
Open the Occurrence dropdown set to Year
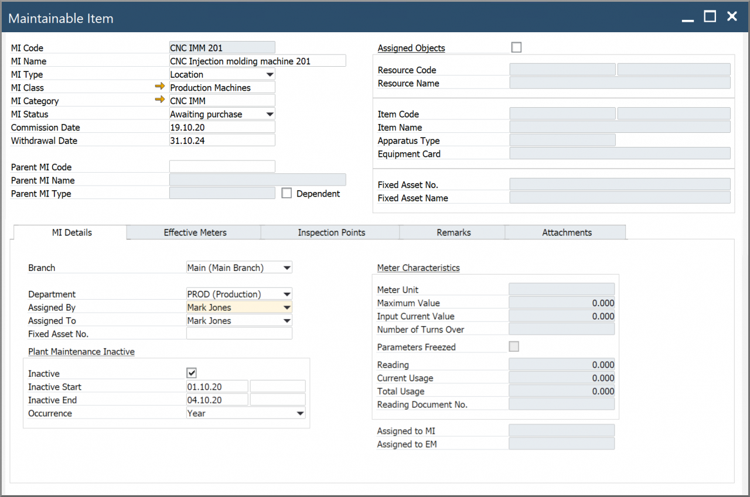point(300,413)
